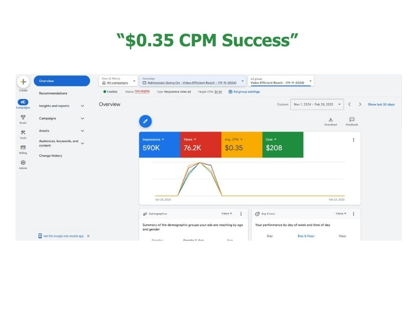Select the blue Impressions 590K tile
This screenshot has width=414, height=310.
click(x=159, y=145)
